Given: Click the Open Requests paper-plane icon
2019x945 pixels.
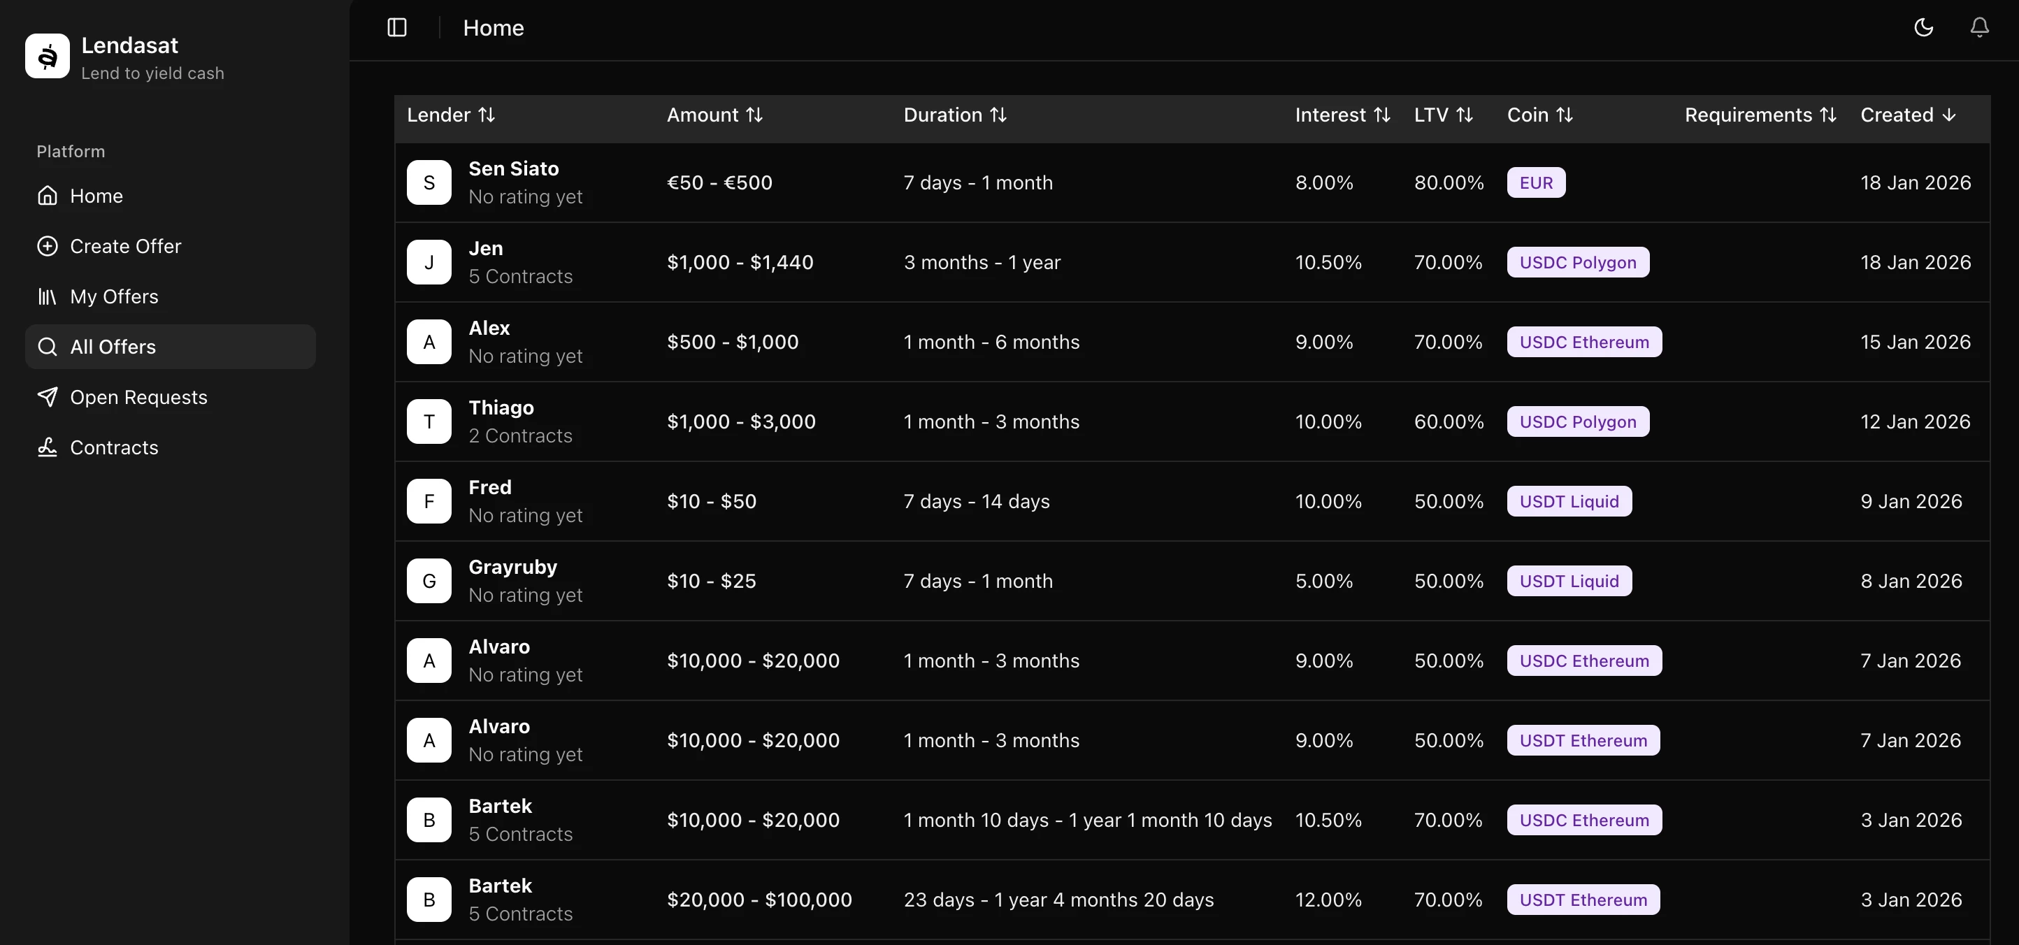Looking at the screenshot, I should (x=47, y=396).
